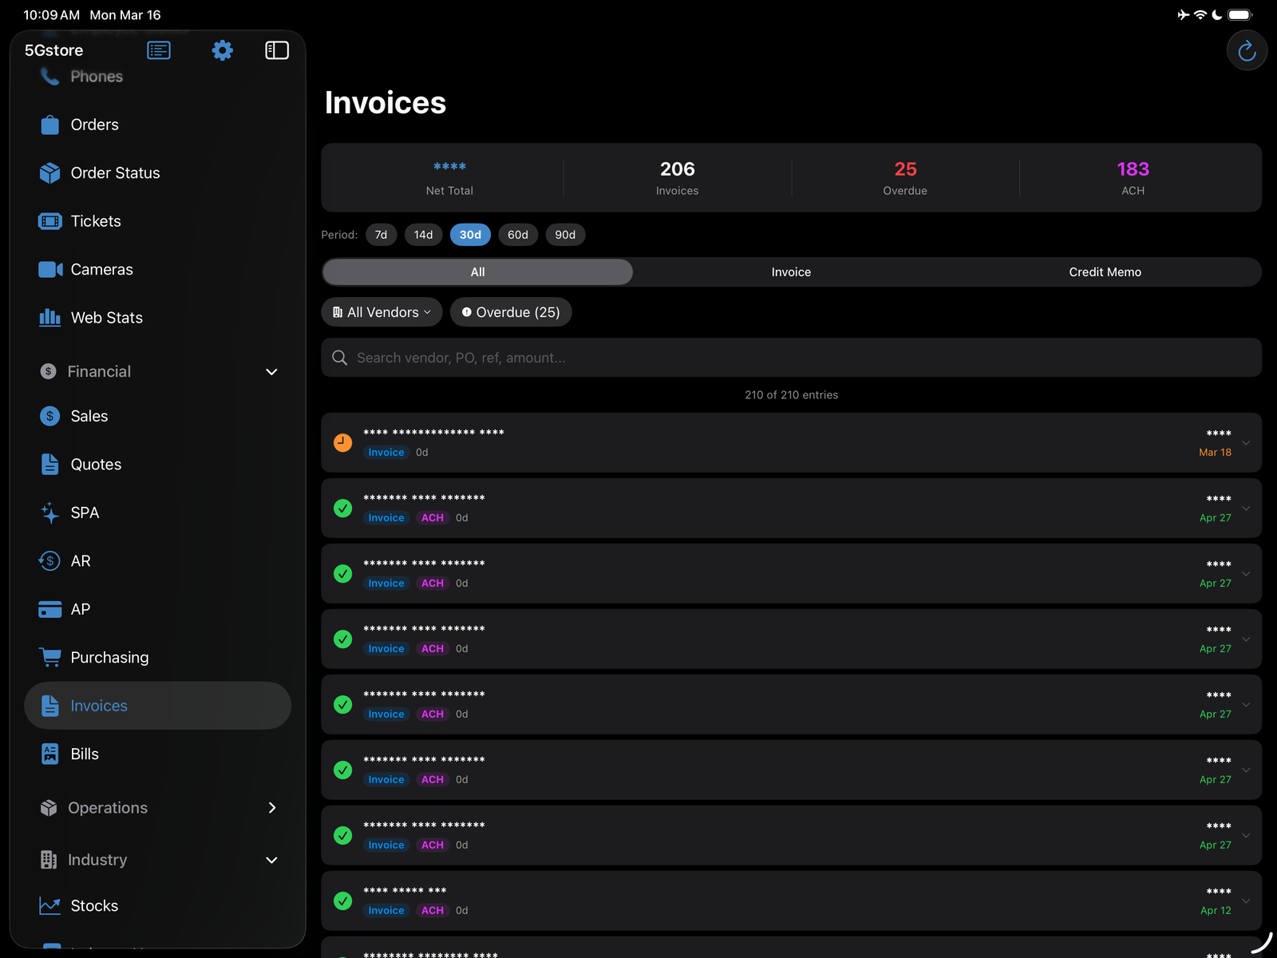Enable the 7d period filter
1277x958 pixels.
(381, 234)
